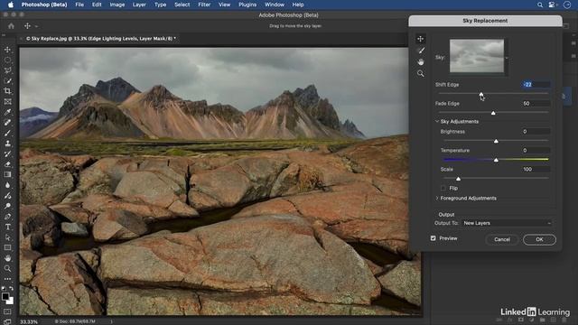Select the Type tool in left toolbar
Viewport: 578px width, 325px height.
coord(8,227)
